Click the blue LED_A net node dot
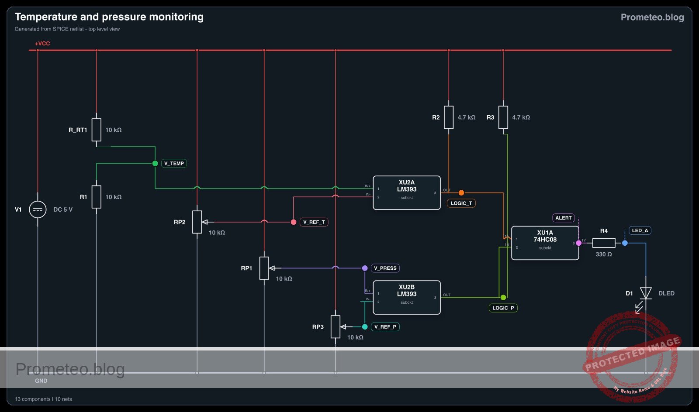The width and height of the screenshot is (699, 412). pyautogui.click(x=625, y=243)
